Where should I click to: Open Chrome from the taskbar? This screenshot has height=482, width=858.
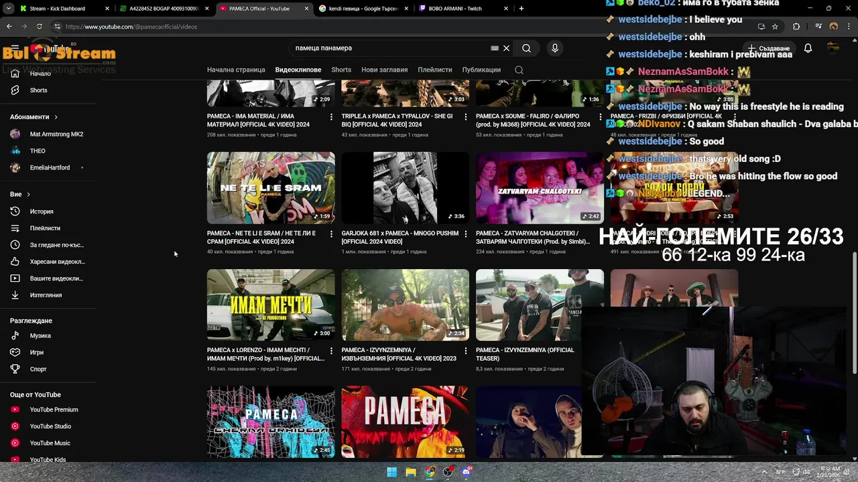click(x=430, y=472)
